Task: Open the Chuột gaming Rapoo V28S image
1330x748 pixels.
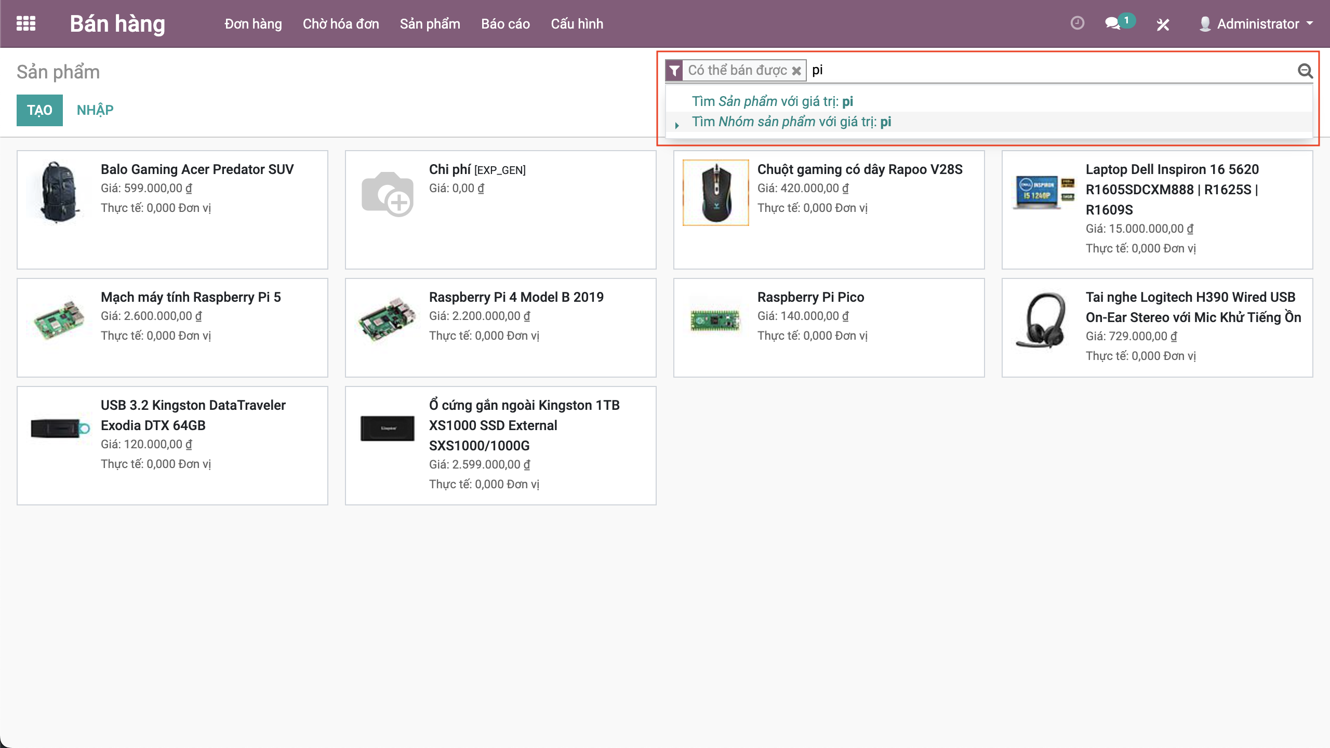Action: [715, 193]
